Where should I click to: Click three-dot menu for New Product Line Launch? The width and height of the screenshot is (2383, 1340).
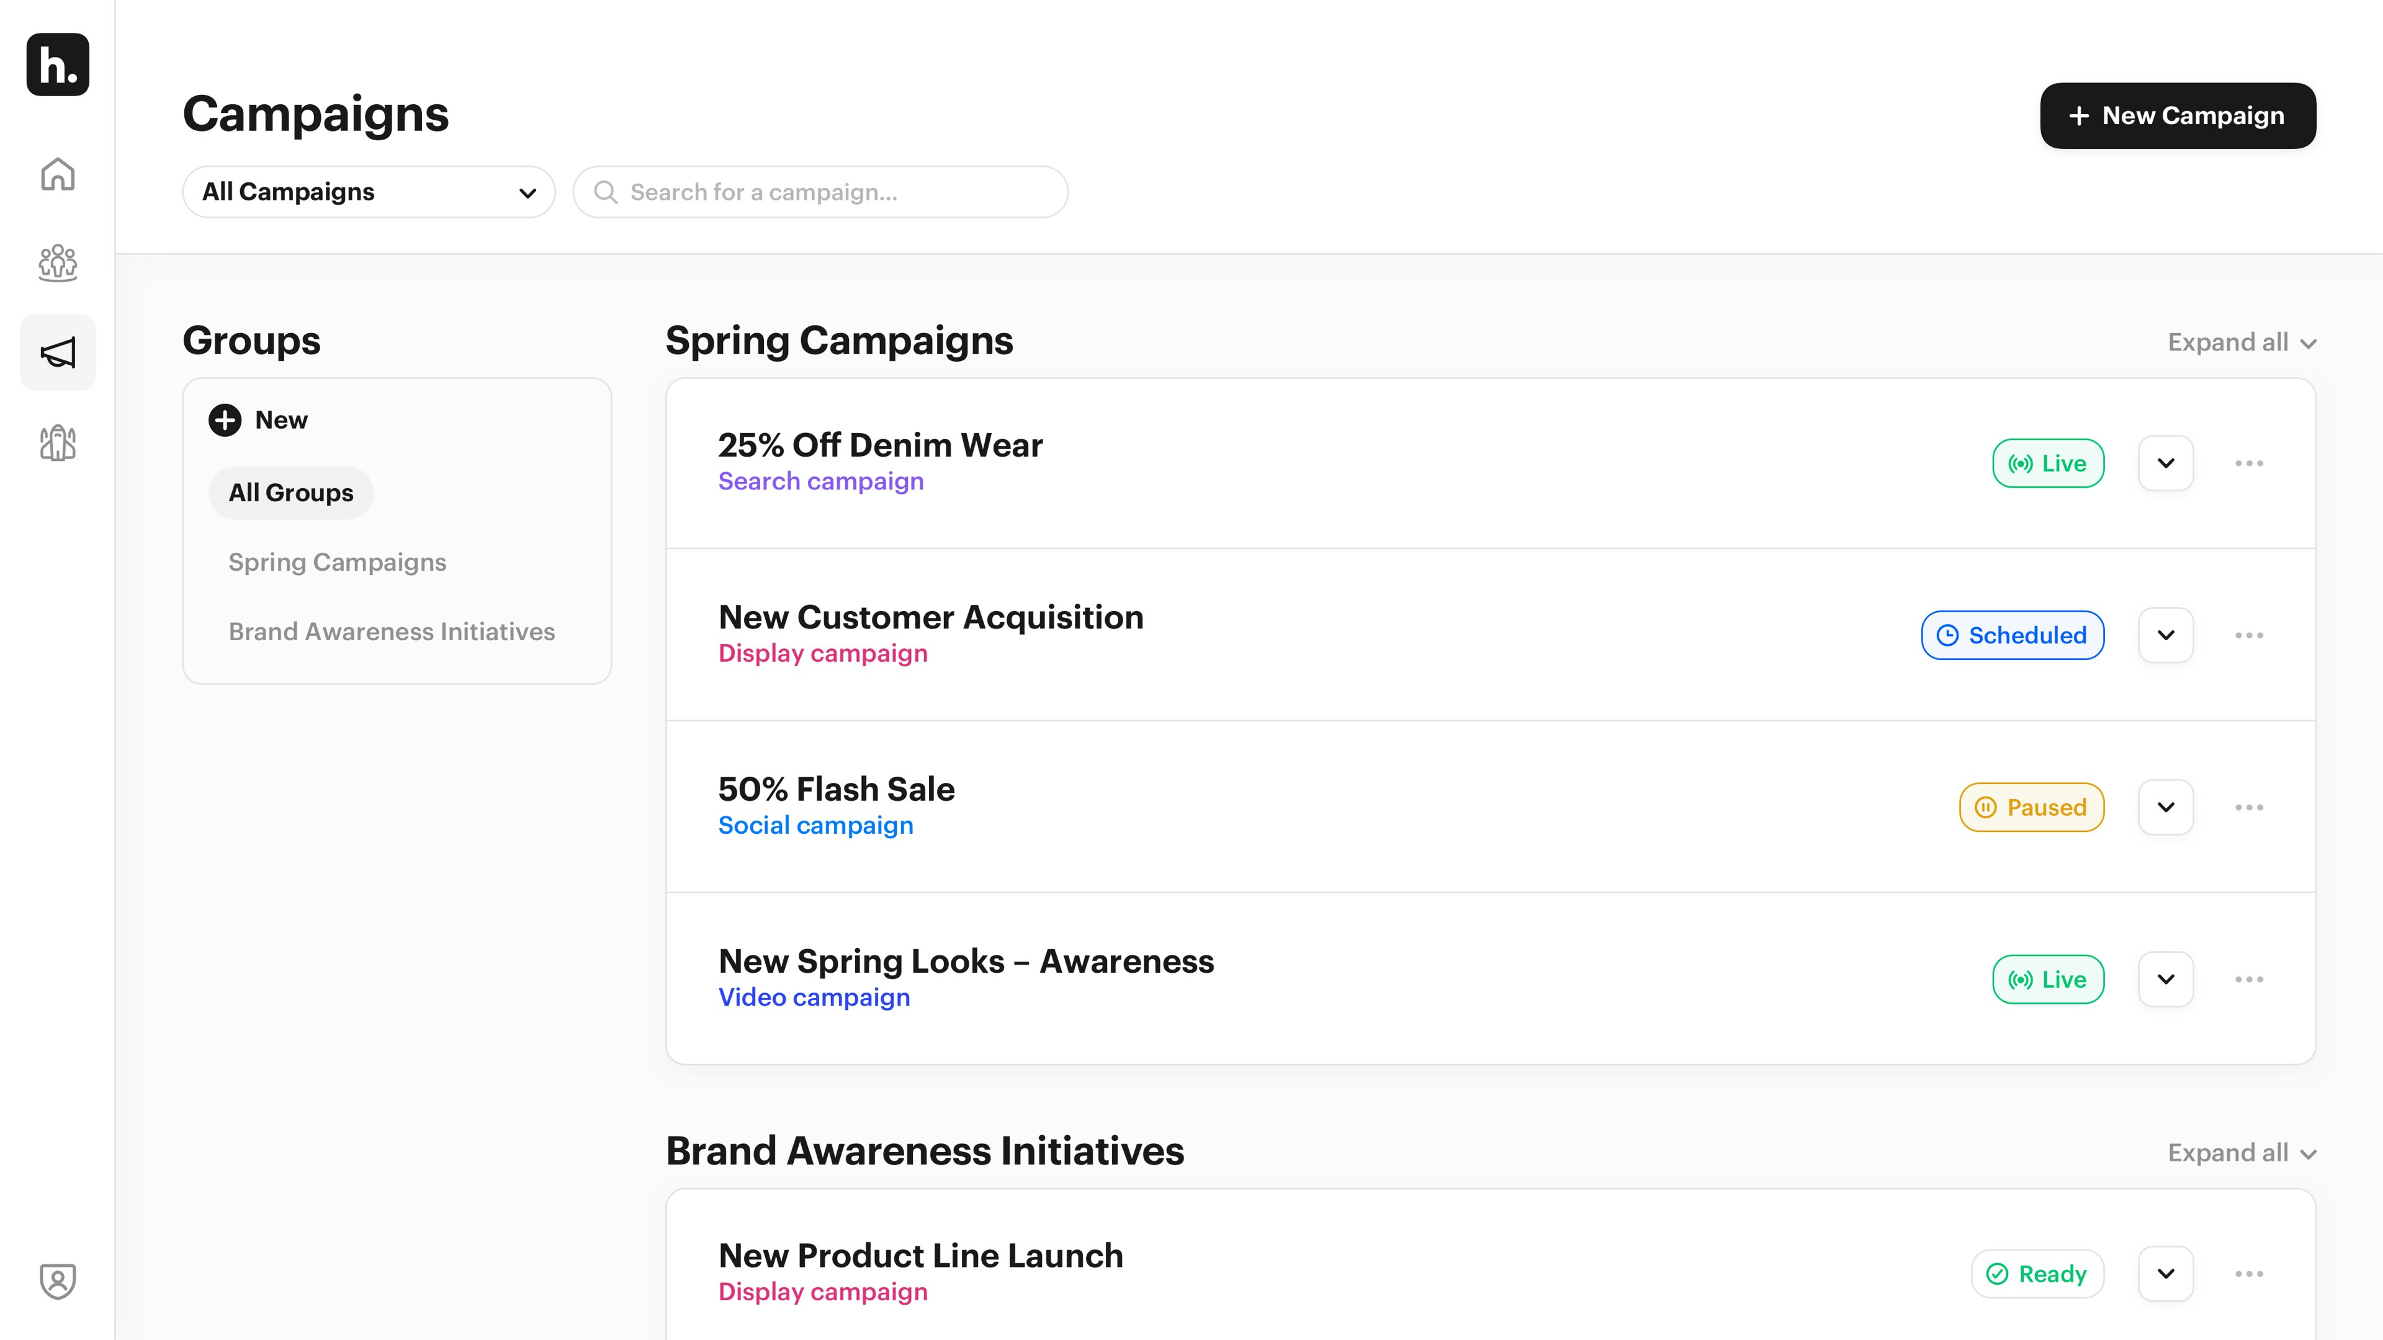2249,1274
